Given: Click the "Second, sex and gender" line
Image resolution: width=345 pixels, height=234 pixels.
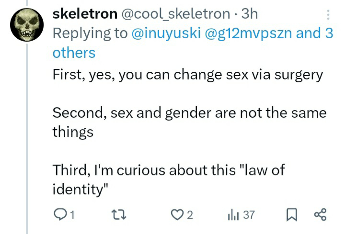Looking at the screenshot, I should click(x=189, y=122).
